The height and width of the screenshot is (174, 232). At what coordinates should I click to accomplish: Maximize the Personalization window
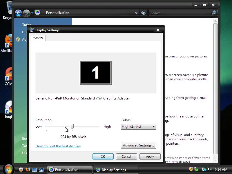[x=204, y=5]
